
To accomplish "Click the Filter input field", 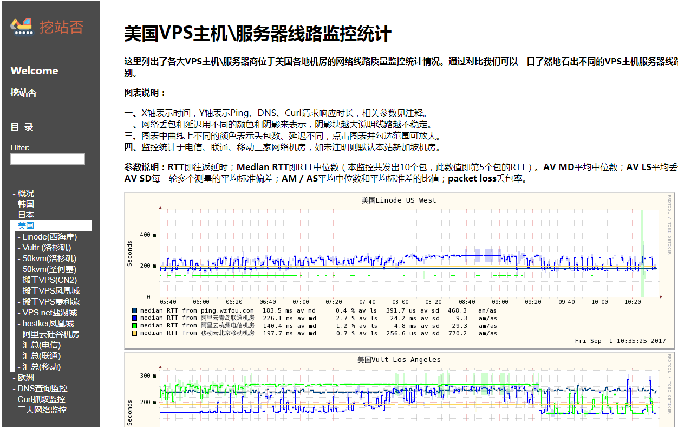I will tap(48, 159).
